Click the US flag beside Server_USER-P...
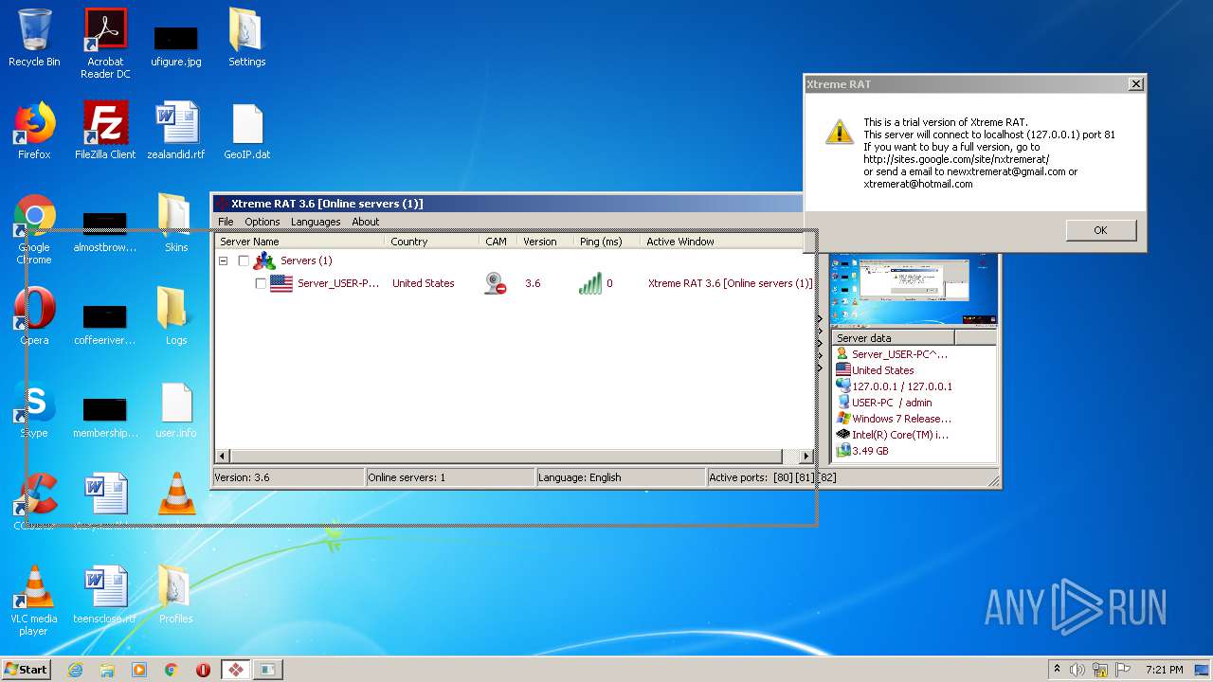The image size is (1213, 682). [x=281, y=283]
